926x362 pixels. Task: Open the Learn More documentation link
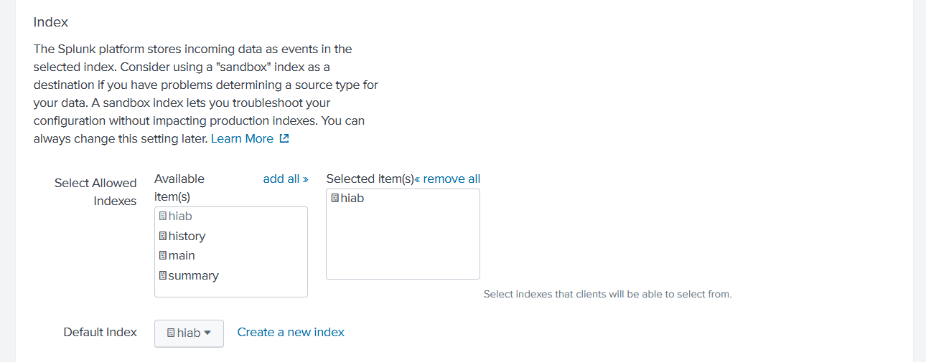[x=242, y=139]
